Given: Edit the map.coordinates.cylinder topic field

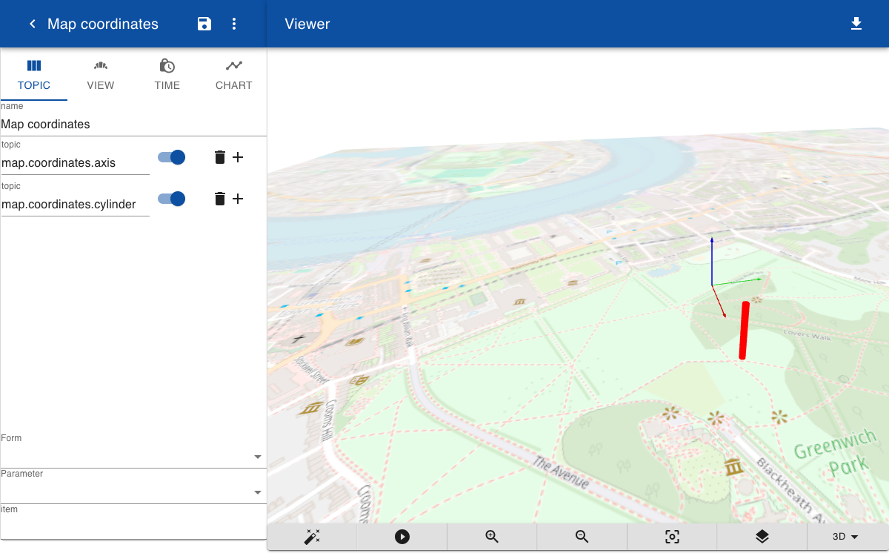Looking at the screenshot, I should (75, 205).
